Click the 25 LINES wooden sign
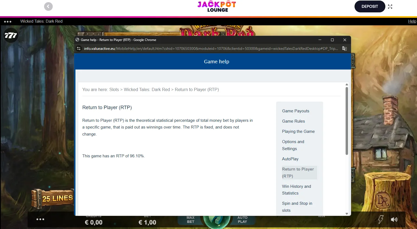417x229 pixels. coord(53,199)
